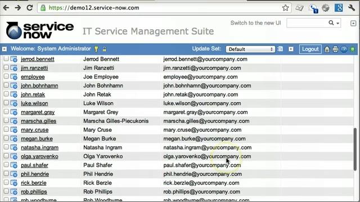The image size is (360, 202).
Task: Open user record olga.yarovenko
Action: tap(39, 157)
